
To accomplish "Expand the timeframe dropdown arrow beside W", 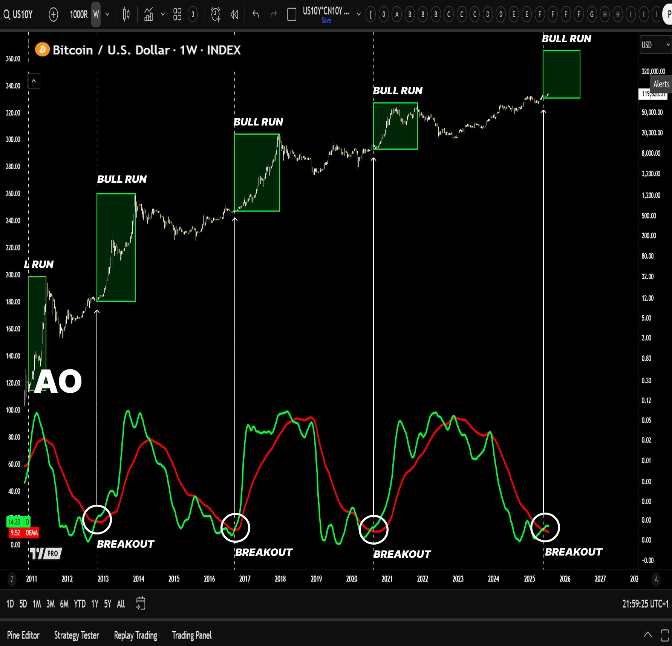I will 107,15.
